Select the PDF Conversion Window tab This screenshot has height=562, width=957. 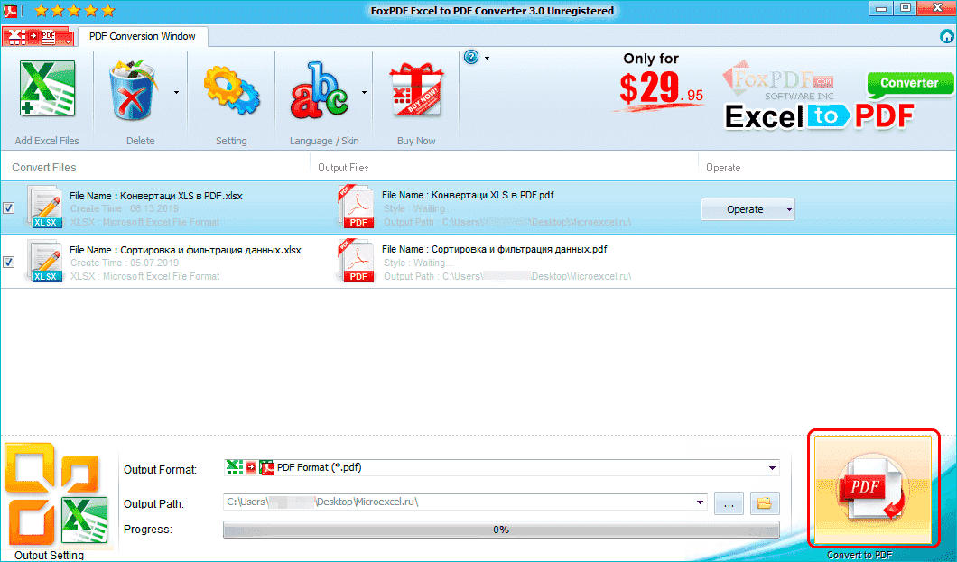[143, 37]
